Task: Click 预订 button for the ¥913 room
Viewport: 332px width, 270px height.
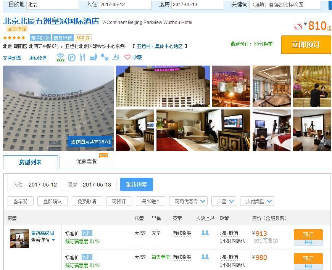Action: [x=308, y=235]
